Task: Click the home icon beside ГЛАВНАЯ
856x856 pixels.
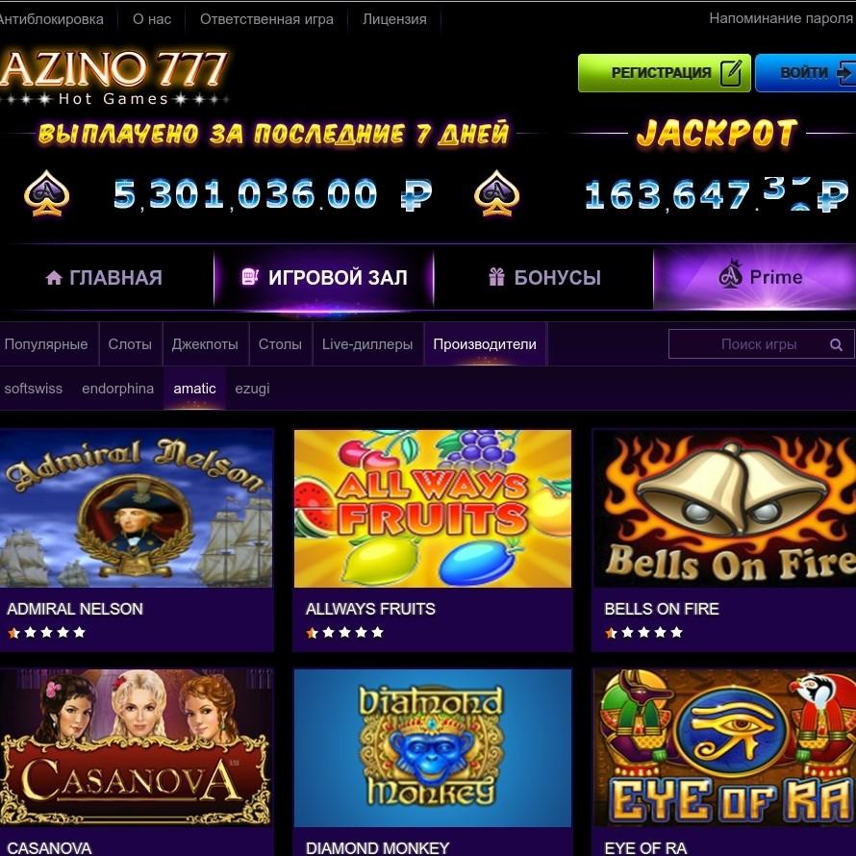Action: pos(54,277)
